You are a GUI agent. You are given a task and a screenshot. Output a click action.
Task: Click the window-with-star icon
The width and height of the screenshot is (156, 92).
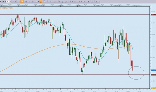pos(44,1)
